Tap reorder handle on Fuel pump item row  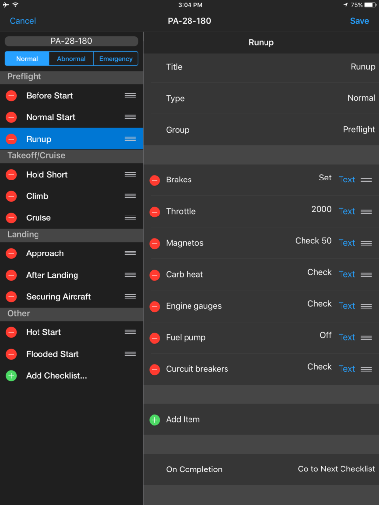[366, 338]
